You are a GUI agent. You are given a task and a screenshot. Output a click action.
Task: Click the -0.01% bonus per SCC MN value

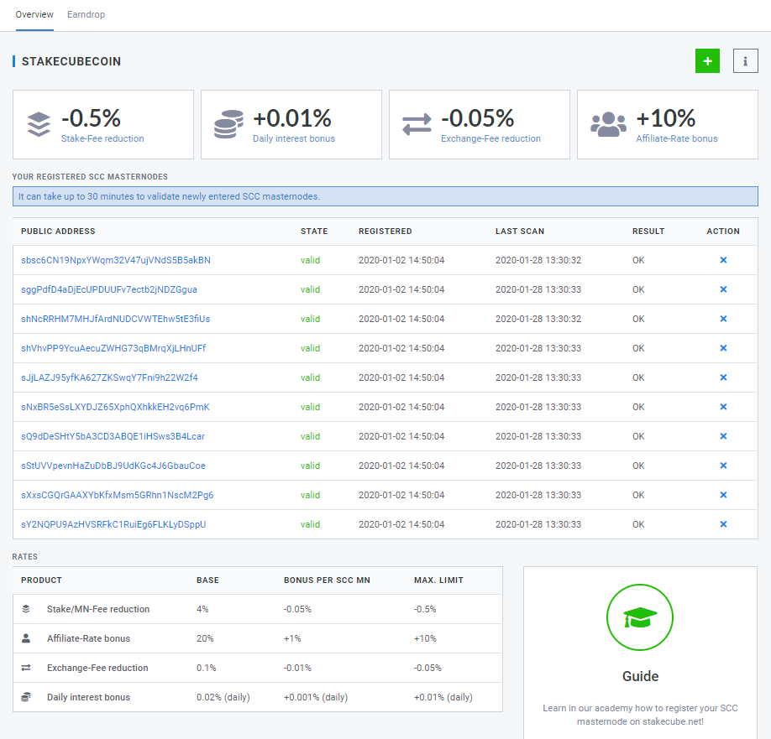[x=297, y=668]
